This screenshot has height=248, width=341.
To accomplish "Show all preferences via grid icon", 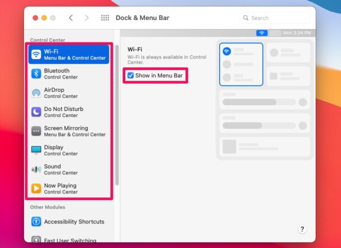I will coord(105,18).
